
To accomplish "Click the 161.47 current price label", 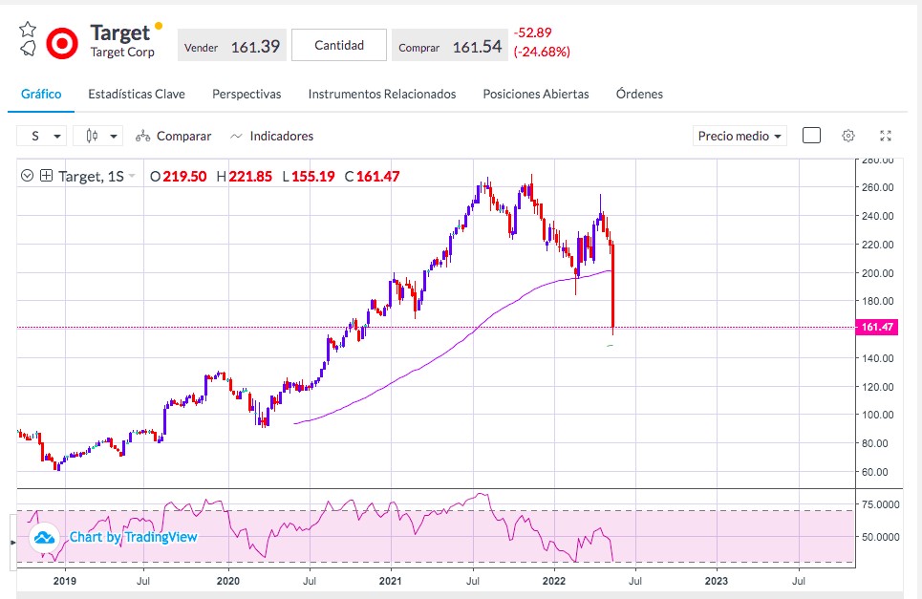I will pos(877,327).
